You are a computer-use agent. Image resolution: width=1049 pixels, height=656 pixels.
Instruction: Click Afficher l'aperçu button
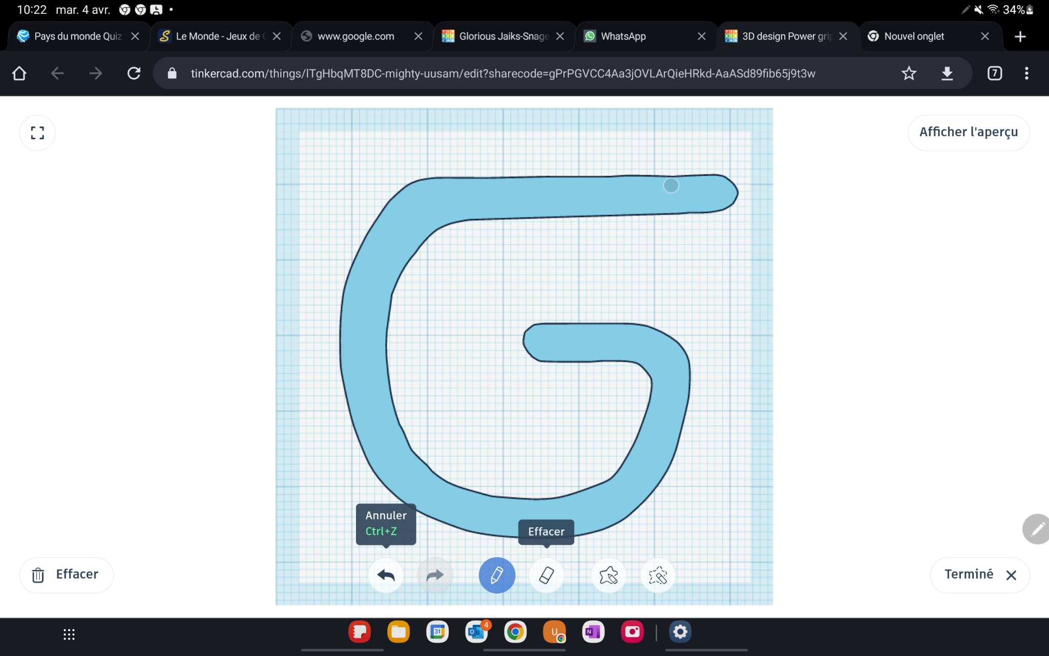(969, 132)
